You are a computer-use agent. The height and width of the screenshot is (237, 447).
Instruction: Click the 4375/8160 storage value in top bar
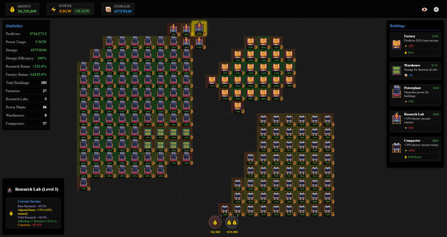(123, 11)
